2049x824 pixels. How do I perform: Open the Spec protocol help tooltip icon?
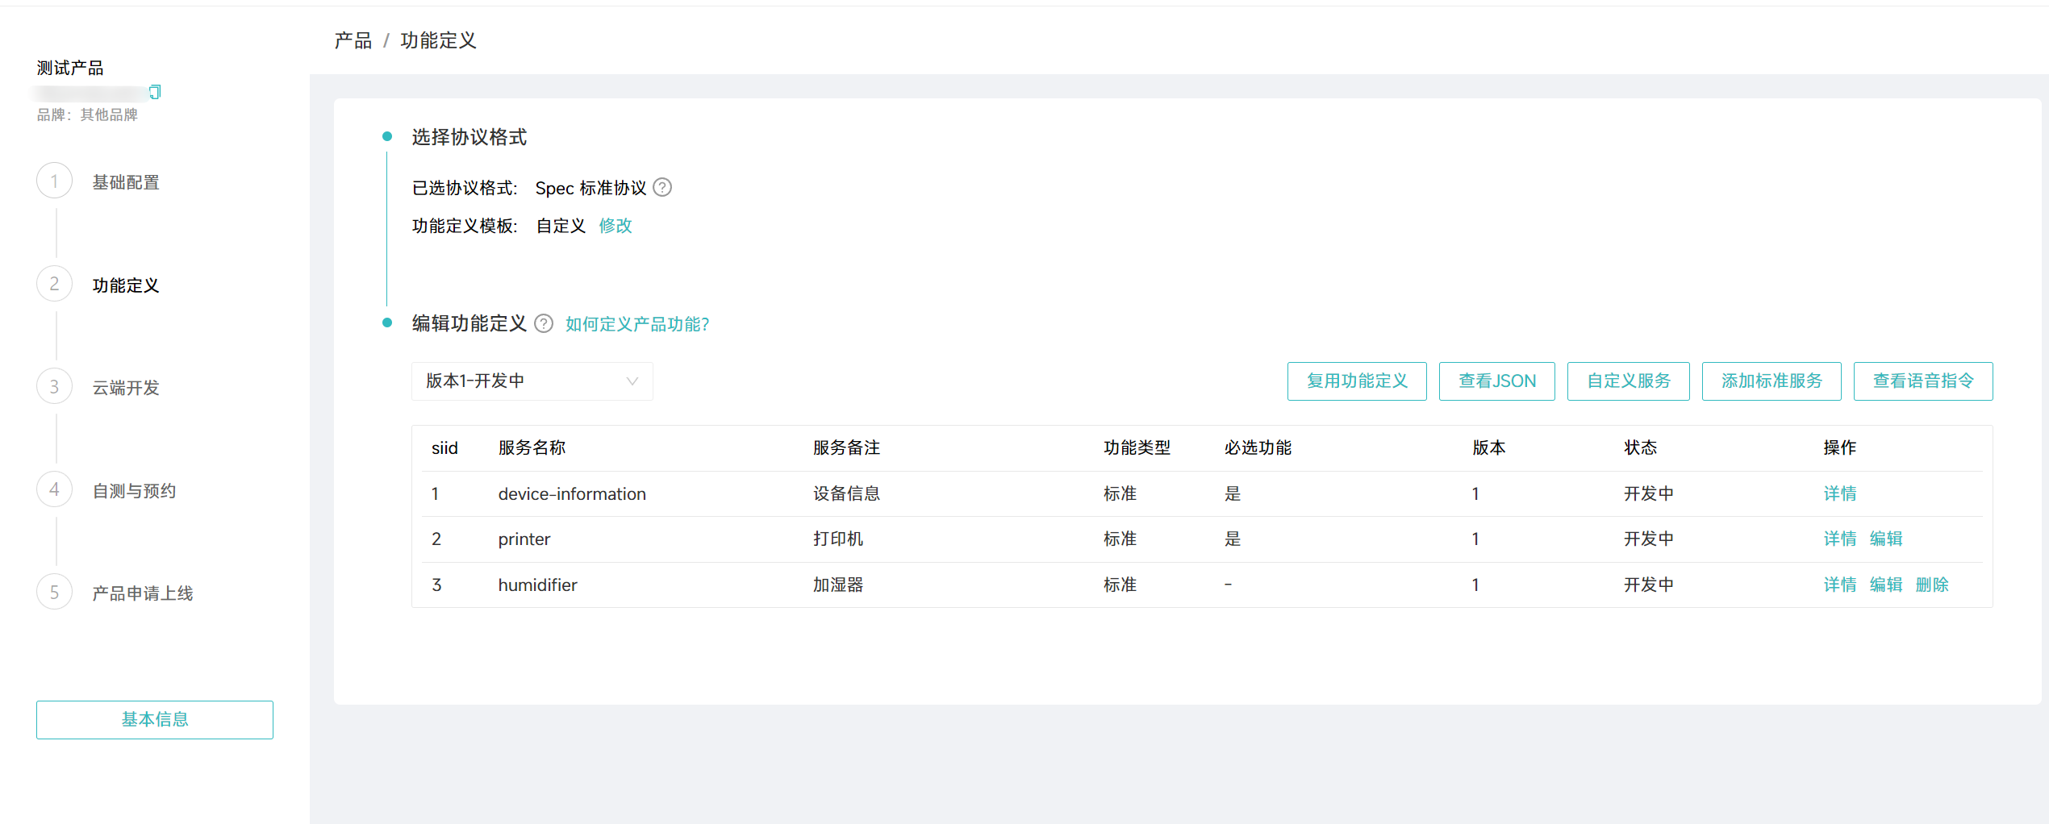662,188
